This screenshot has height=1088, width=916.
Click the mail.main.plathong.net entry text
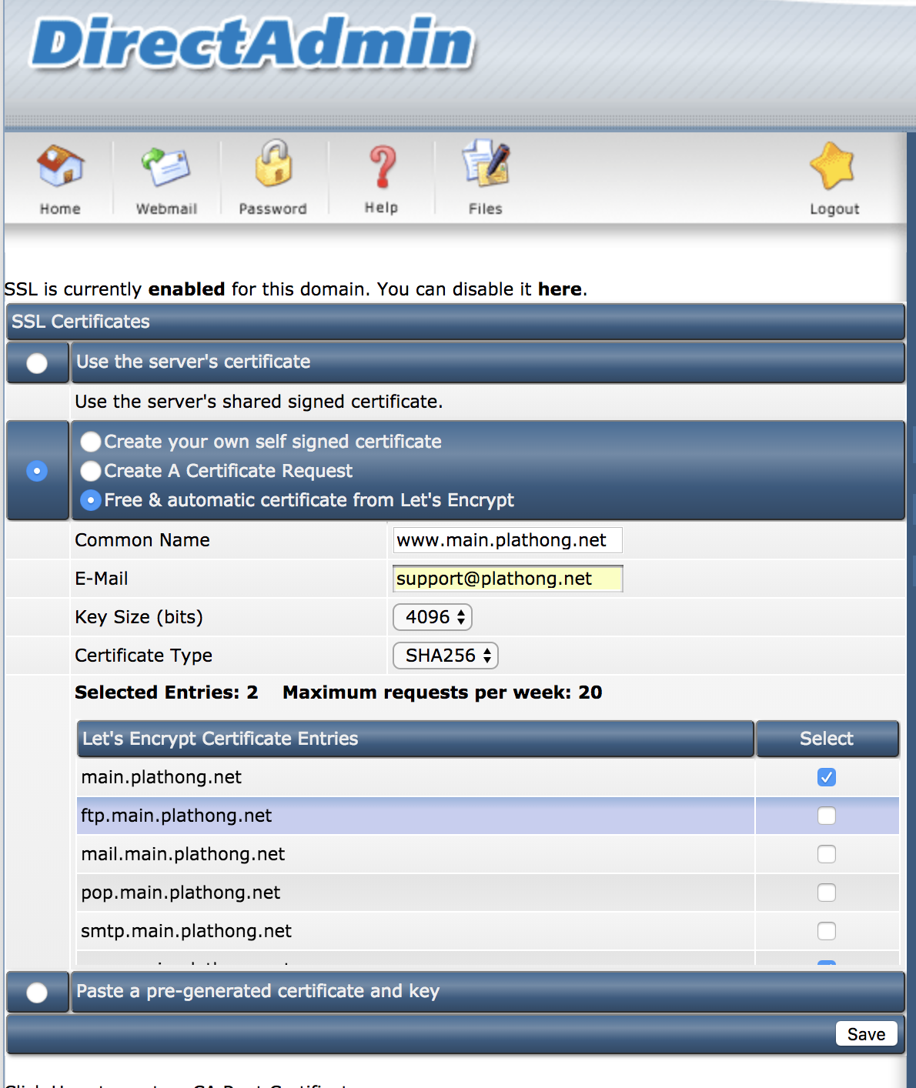183,854
